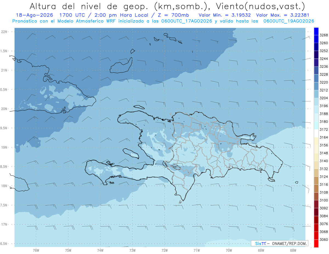
Task: Click the '75W' longitude label
Action: (68, 250)
